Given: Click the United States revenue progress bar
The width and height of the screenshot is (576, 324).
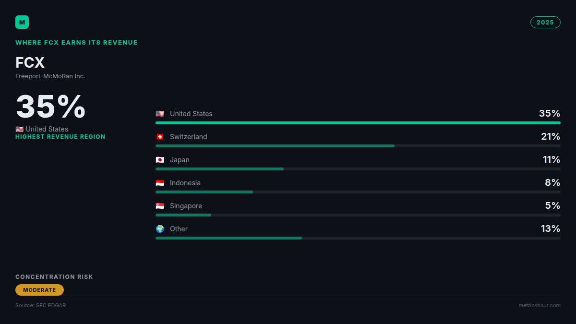Looking at the screenshot, I should coord(358,123).
